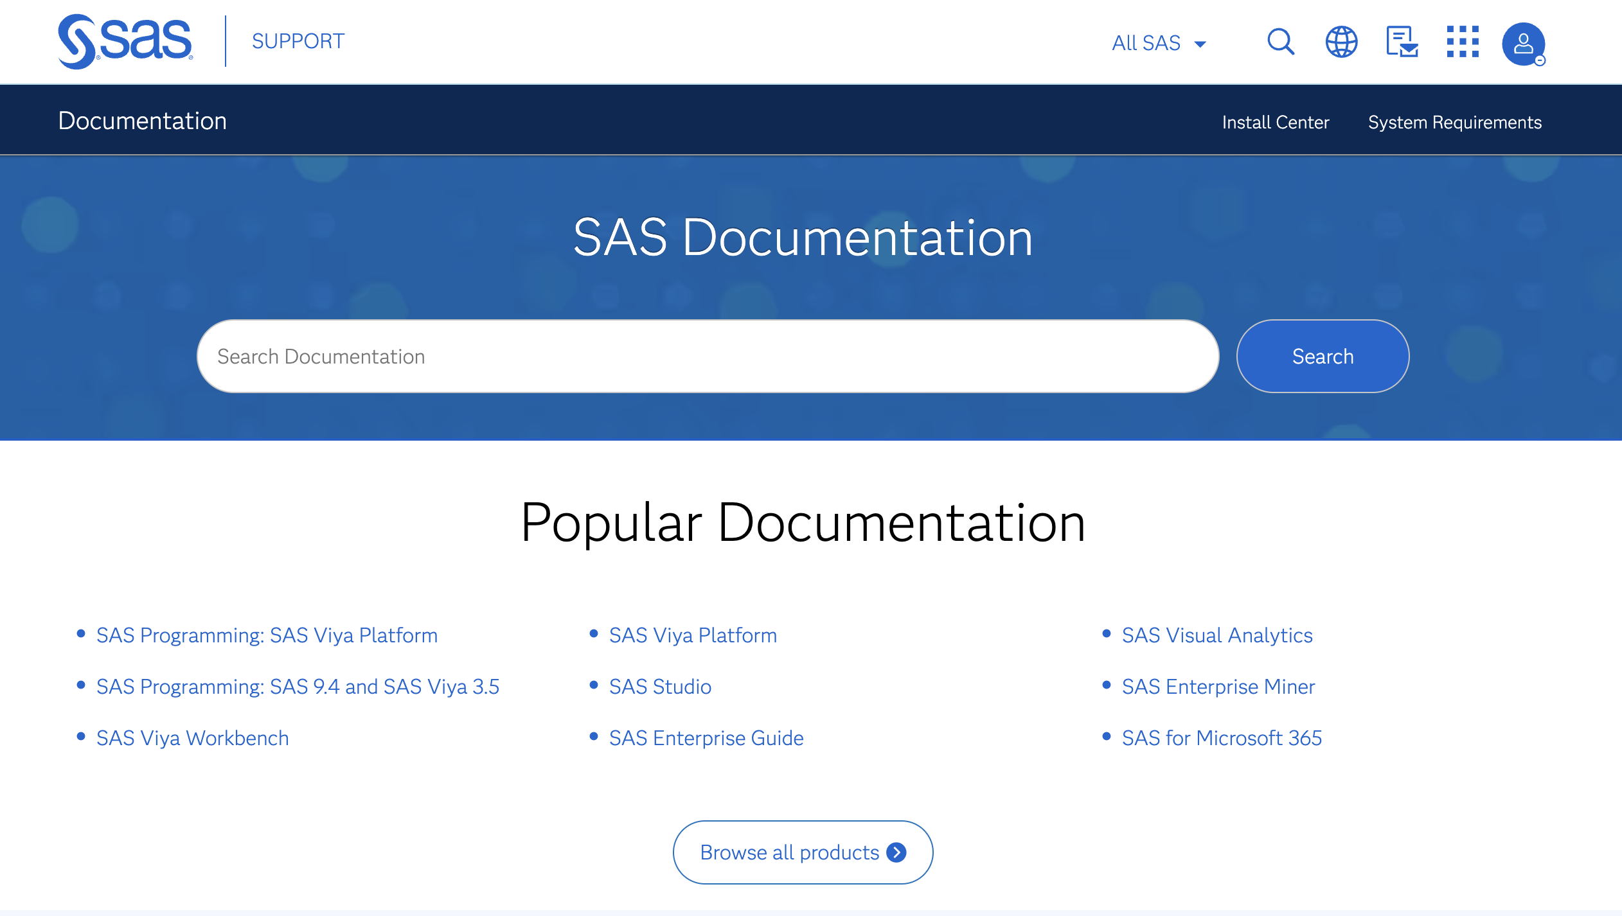
Task: Open the System Requirements menu item
Action: 1454,122
